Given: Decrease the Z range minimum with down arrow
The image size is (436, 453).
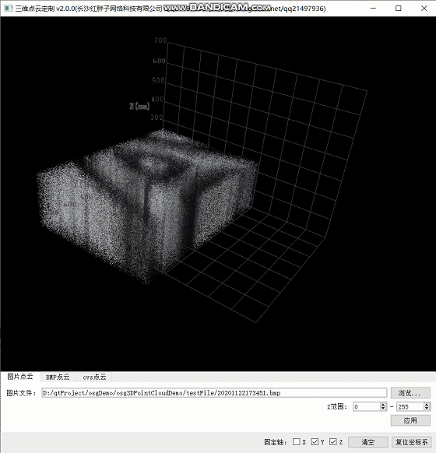Looking at the screenshot, I should tap(383, 409).
